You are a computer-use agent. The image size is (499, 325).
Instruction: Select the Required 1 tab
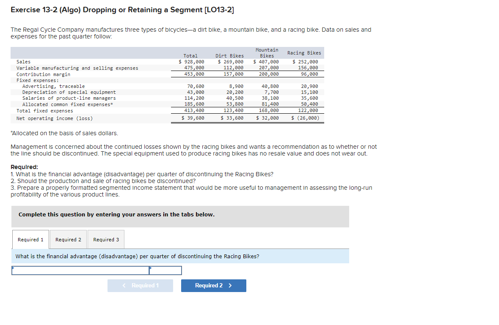(x=30, y=239)
